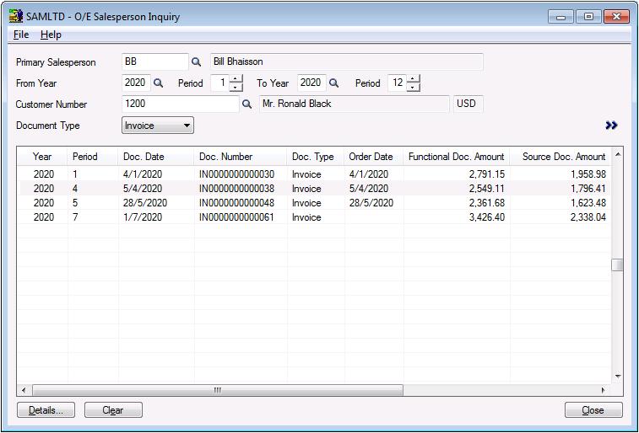The width and height of the screenshot is (639, 433).
Task: Decrease the To Year period spinner
Action: 412,88
